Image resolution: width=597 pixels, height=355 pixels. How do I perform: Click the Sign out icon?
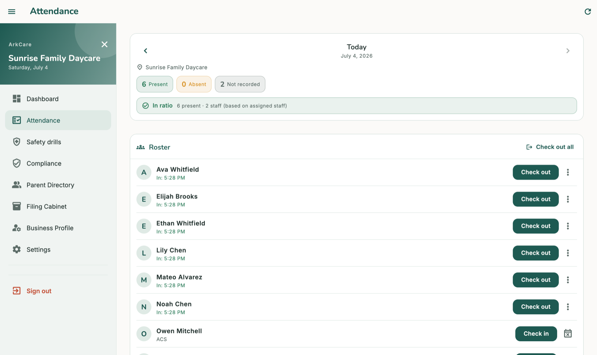(x=16, y=290)
